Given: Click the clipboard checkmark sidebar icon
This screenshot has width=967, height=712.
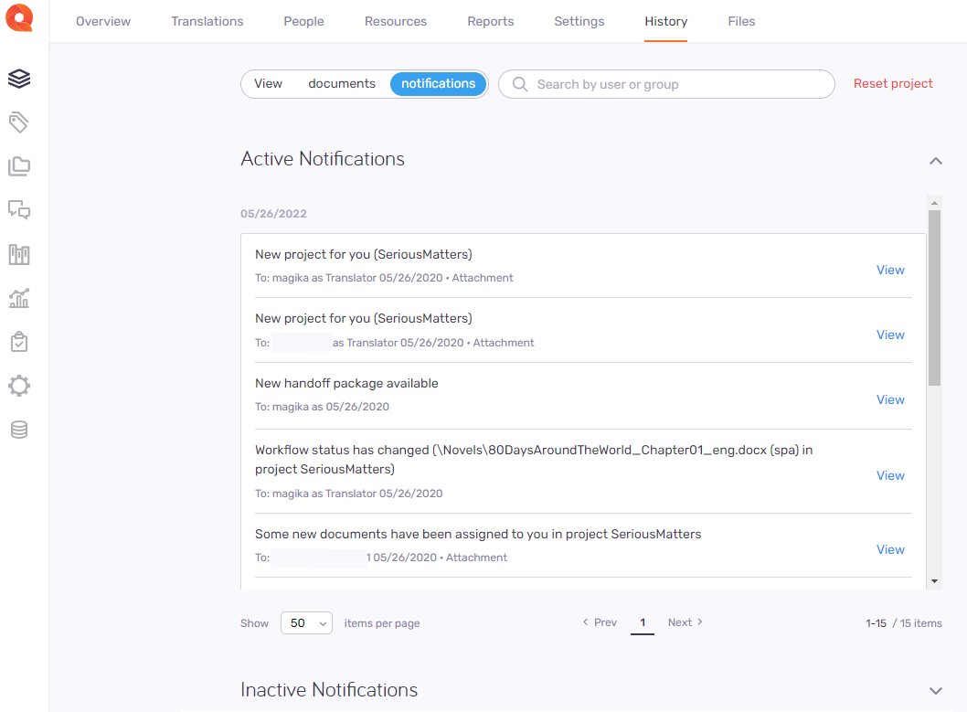Looking at the screenshot, I should pos(19,342).
